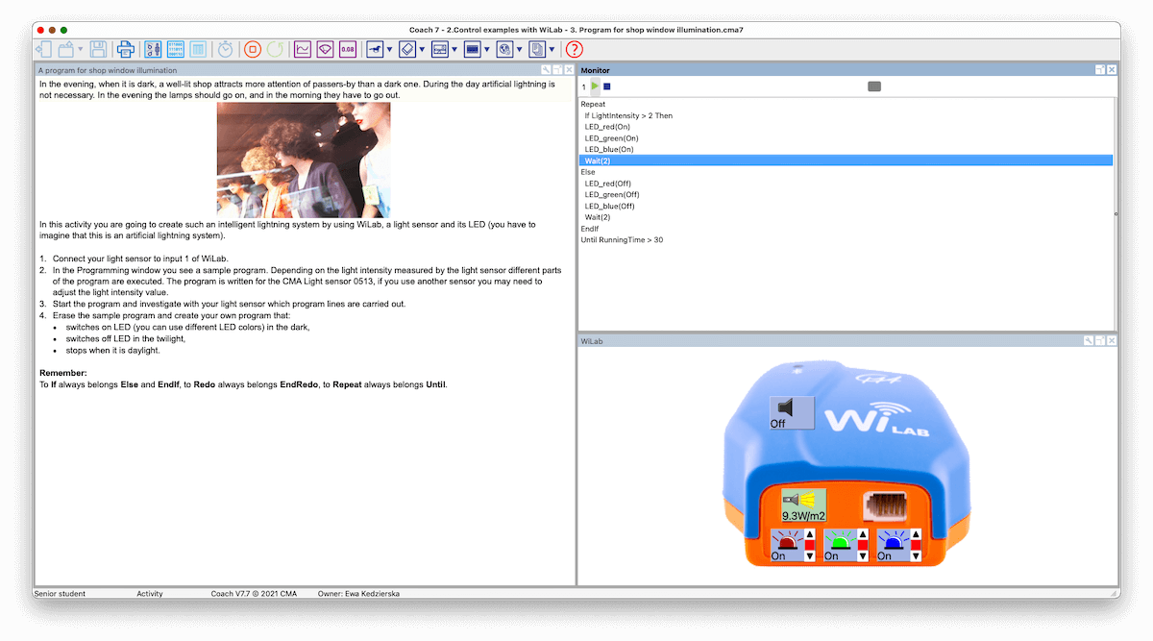The image size is (1153, 641).
Task: Toggle the green LED actuator
Action: click(839, 545)
